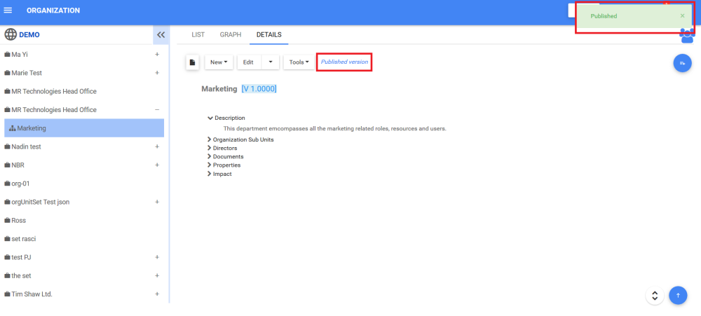Click the briefcase icon next to Ma Yi
The height and width of the screenshot is (316, 701).
coord(7,55)
